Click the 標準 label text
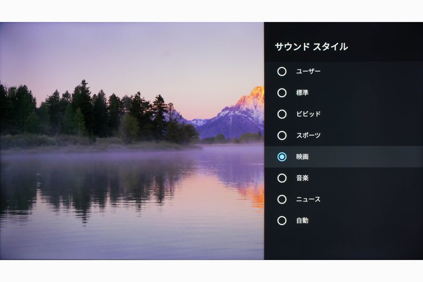423x282 pixels. click(x=302, y=92)
